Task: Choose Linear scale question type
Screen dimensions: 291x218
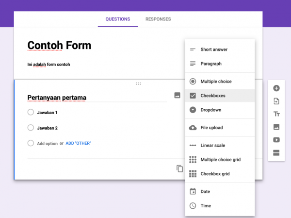Action: click(220, 145)
